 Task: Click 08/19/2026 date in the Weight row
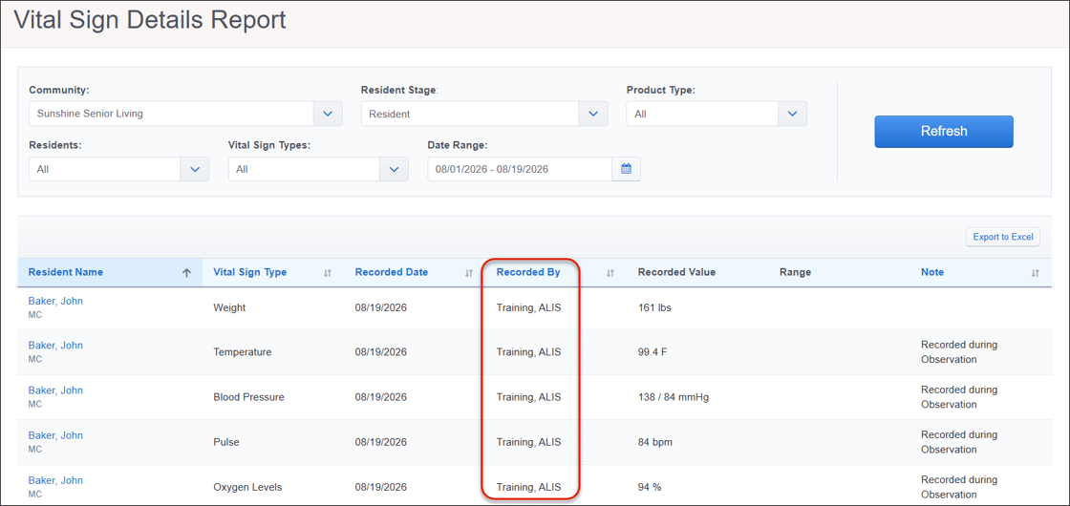[381, 307]
